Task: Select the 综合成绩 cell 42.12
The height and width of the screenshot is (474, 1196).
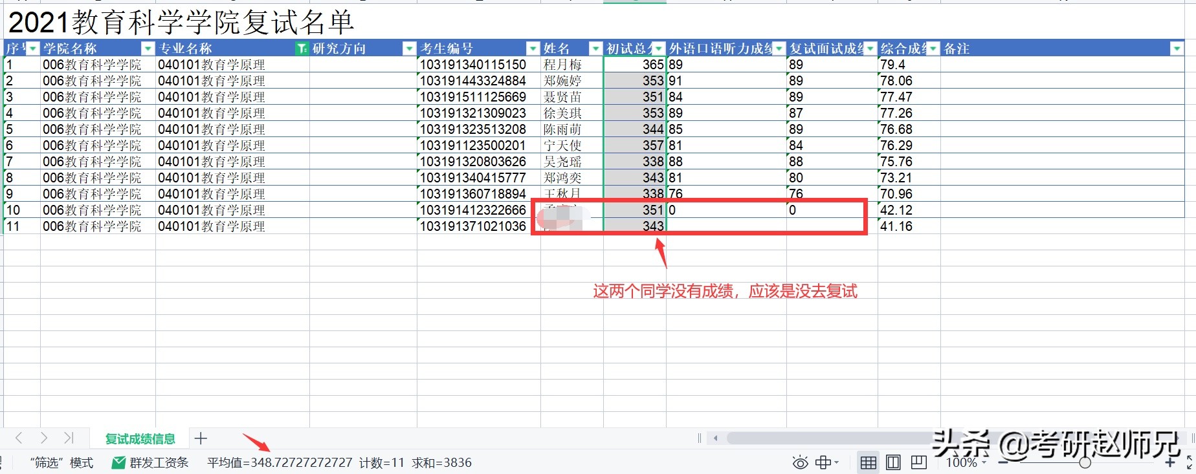Action: tap(909, 210)
